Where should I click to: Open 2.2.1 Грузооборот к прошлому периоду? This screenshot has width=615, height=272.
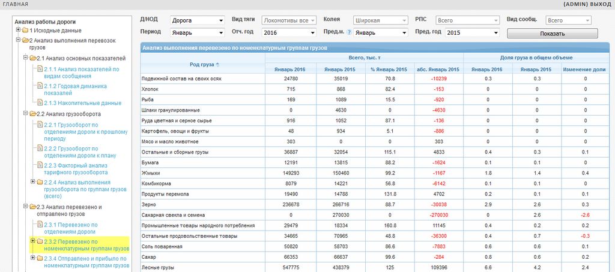(x=86, y=132)
